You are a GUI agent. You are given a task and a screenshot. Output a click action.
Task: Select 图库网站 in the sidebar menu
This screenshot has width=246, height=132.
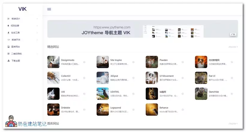[x=16, y=47]
